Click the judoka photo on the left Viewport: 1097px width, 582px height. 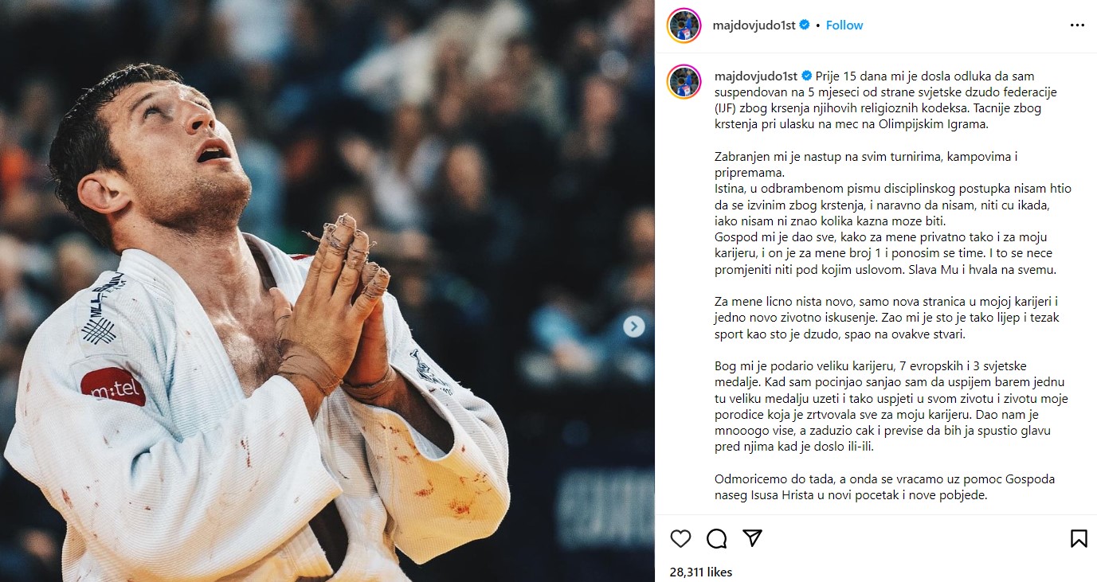pos(327,291)
